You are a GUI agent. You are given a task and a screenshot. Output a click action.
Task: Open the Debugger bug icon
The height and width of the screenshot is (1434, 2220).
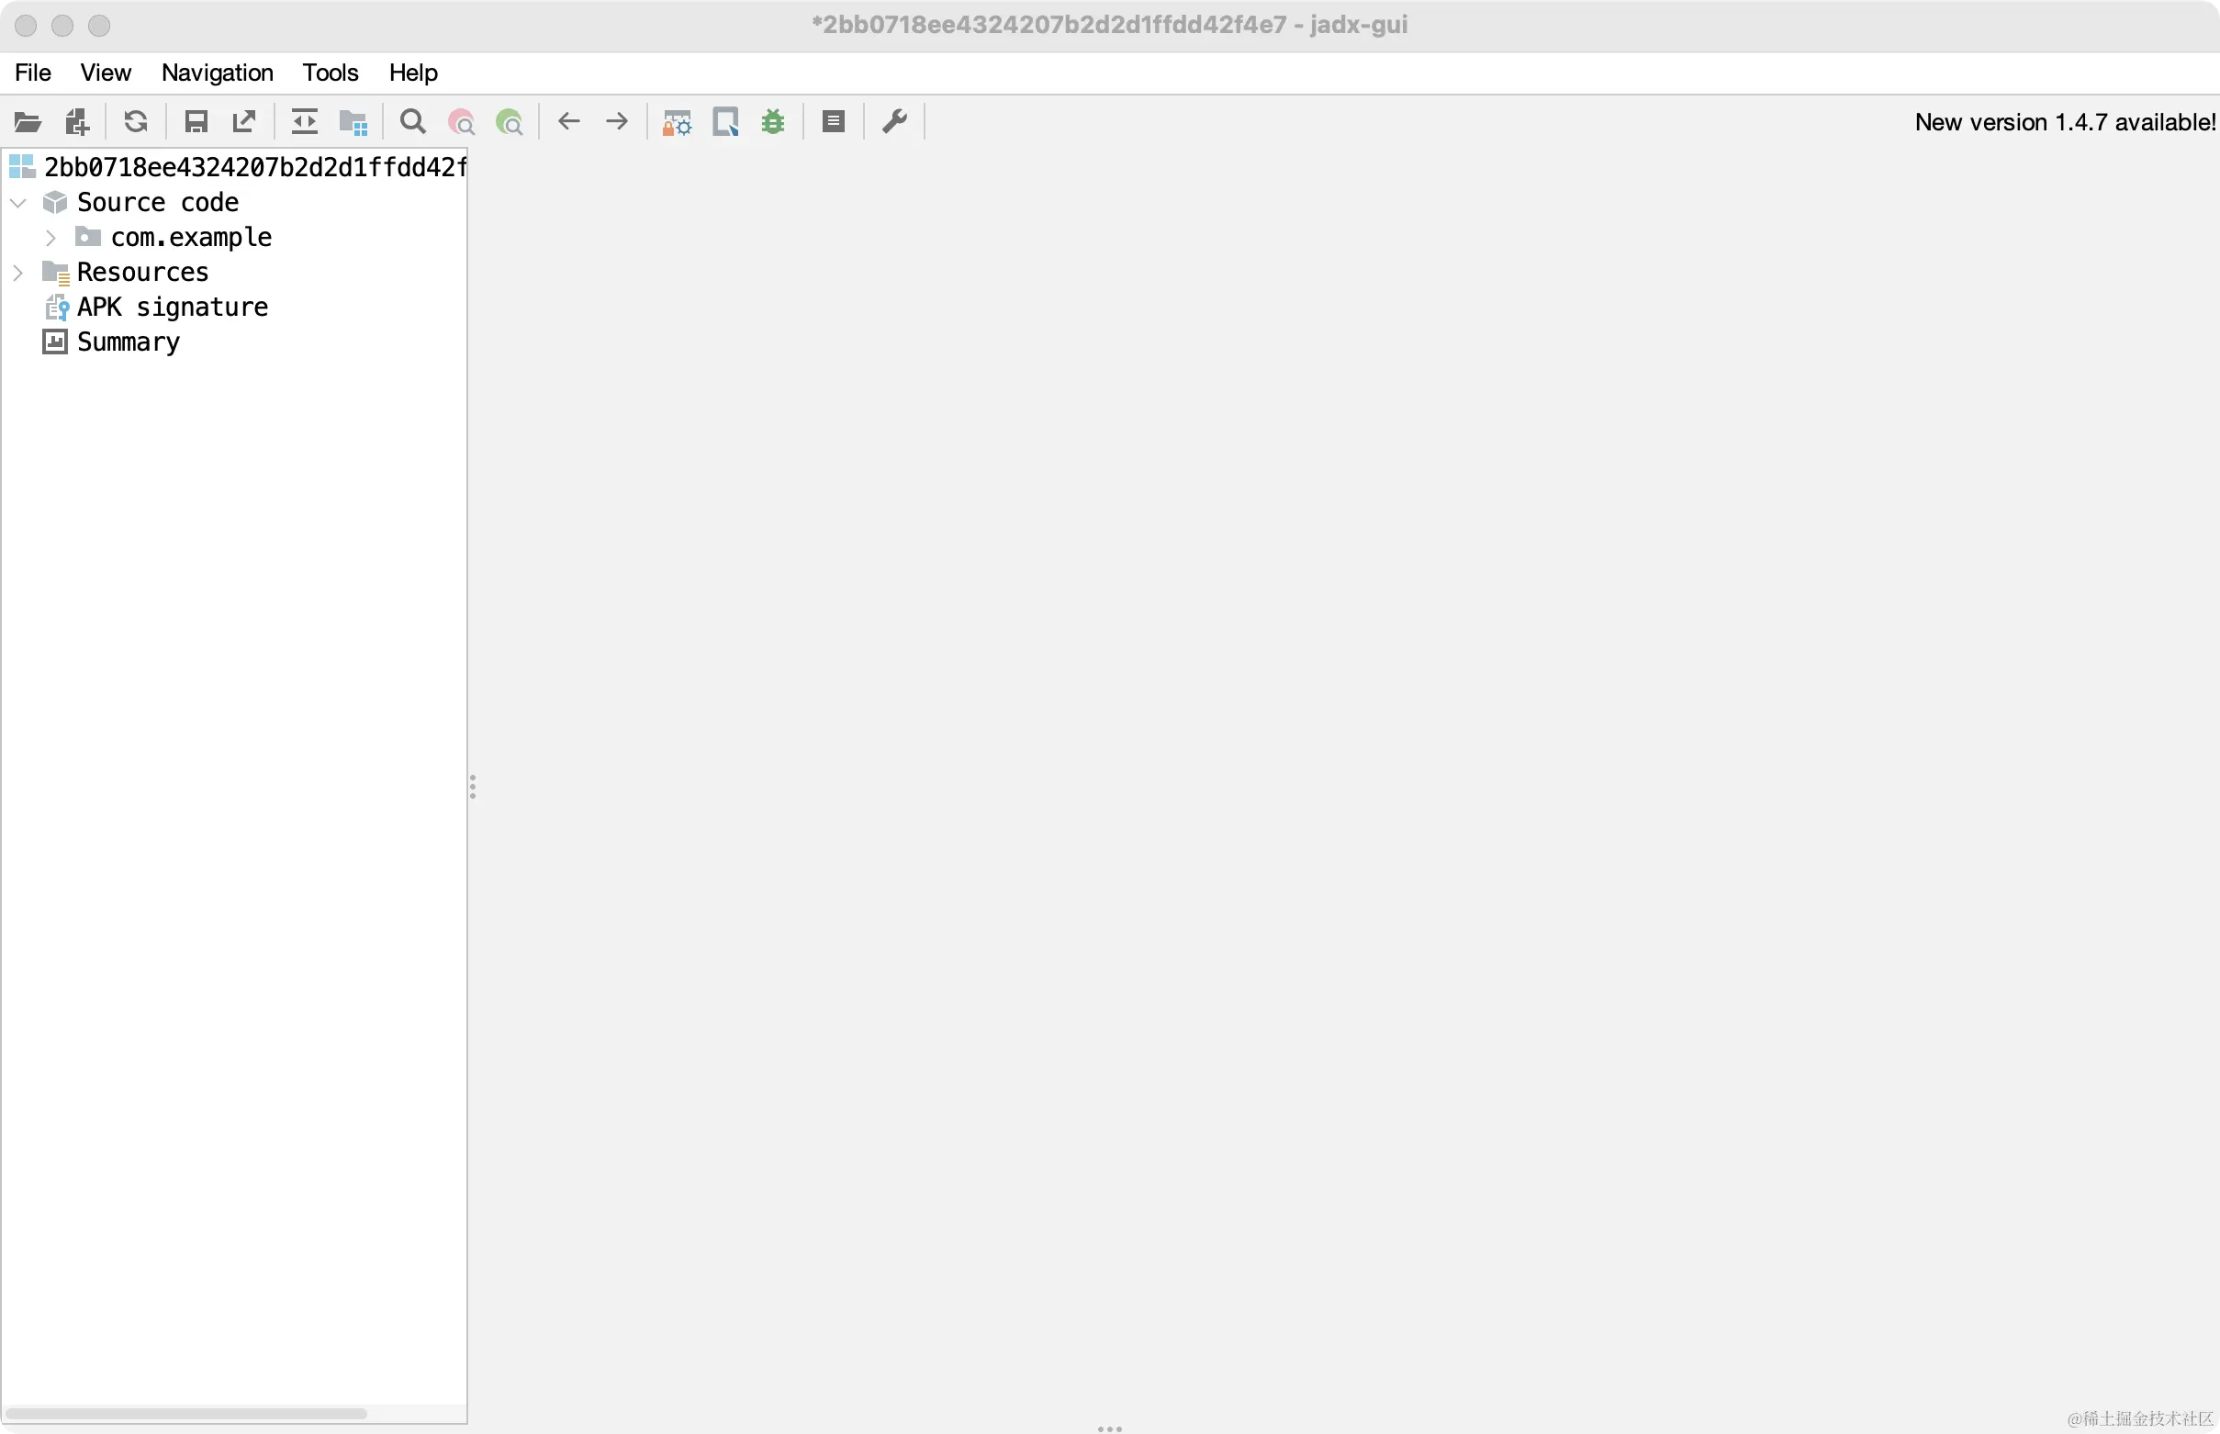773,122
